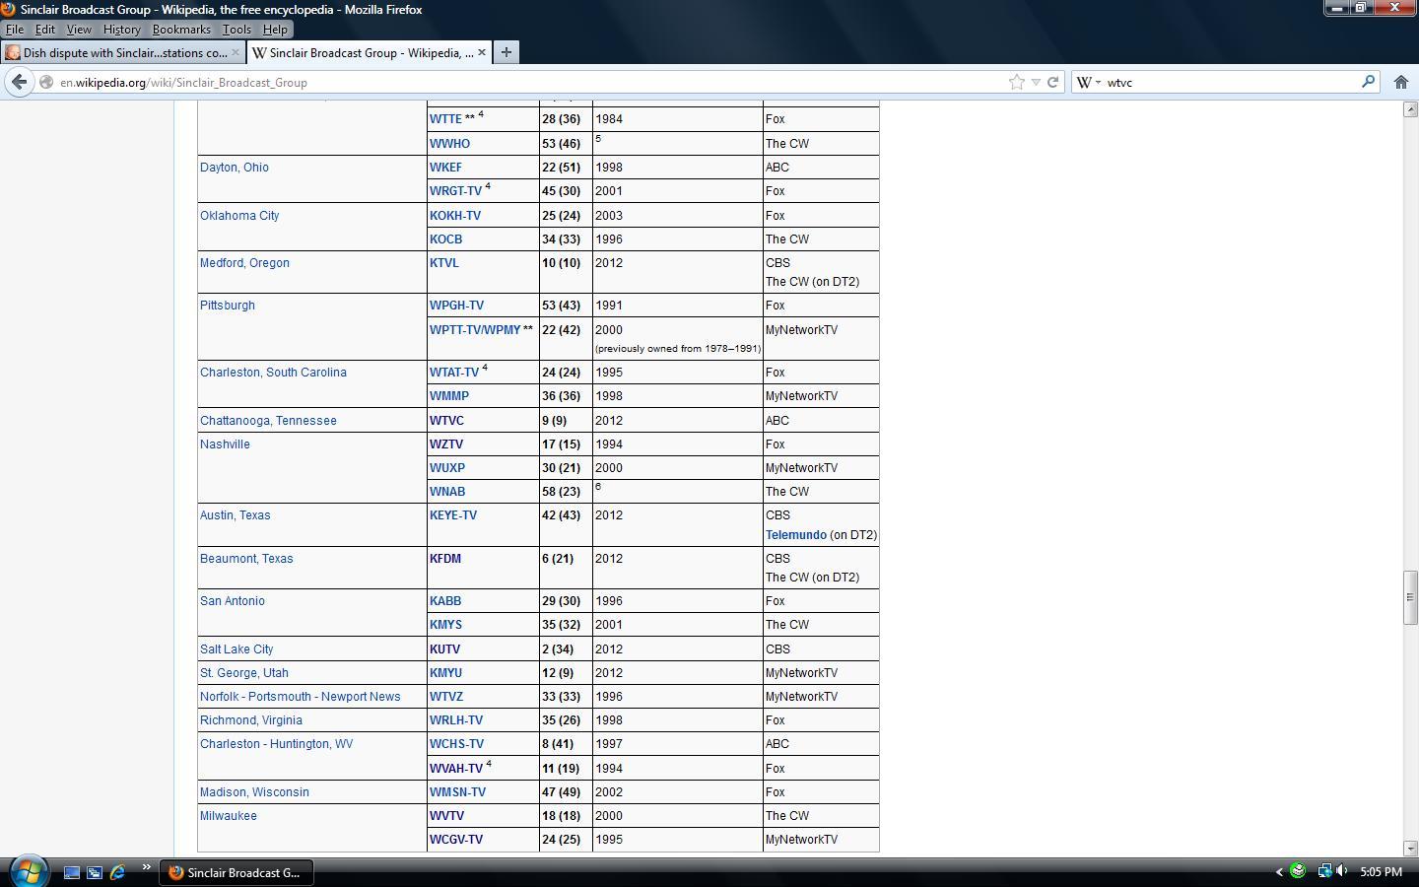The width and height of the screenshot is (1419, 887).
Task: Open the Help menu
Action: pos(275,30)
